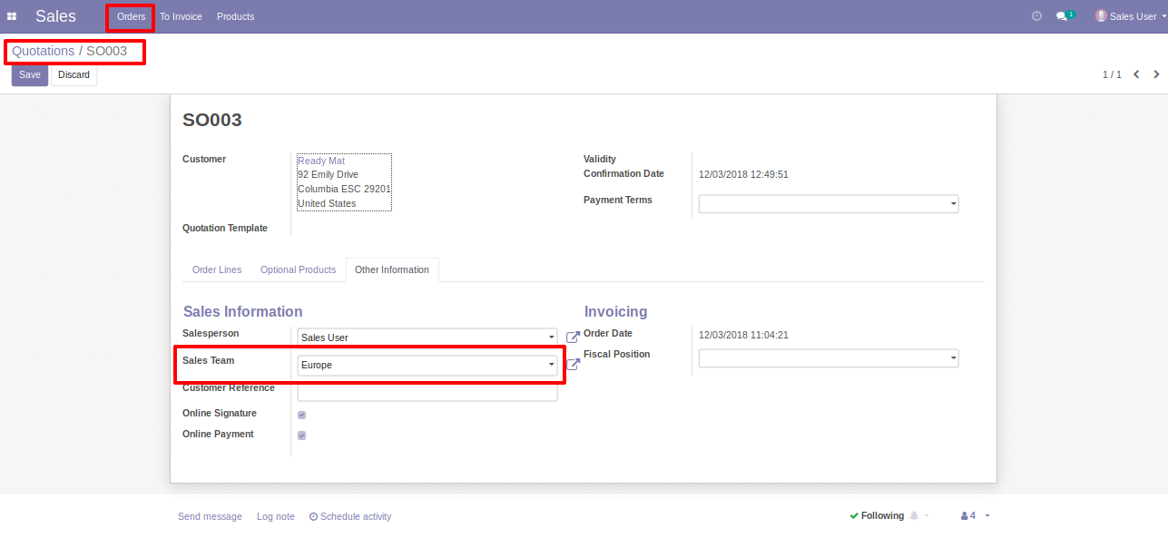The width and height of the screenshot is (1168, 548).
Task: Open the To Invoice menu
Action: coord(181,16)
